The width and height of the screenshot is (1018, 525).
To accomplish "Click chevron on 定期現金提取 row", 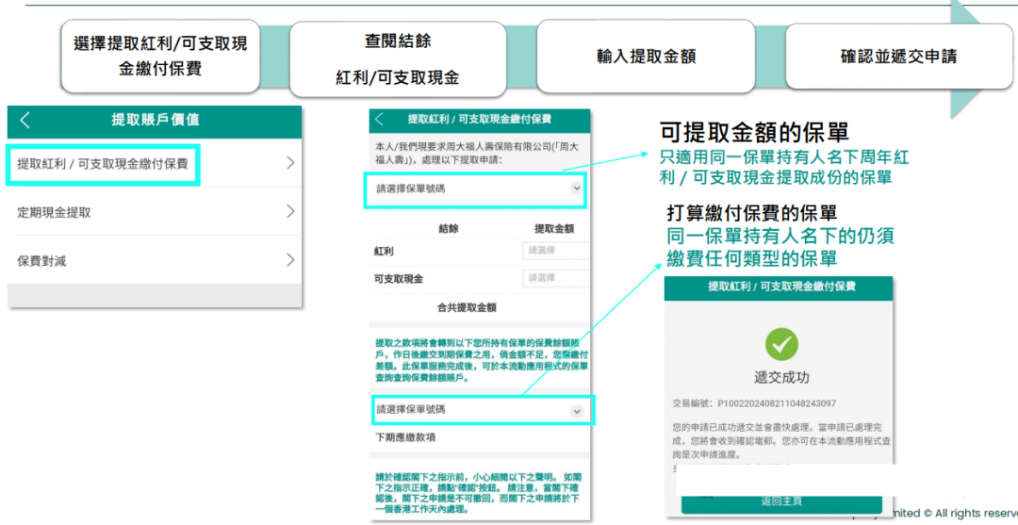I will [289, 212].
